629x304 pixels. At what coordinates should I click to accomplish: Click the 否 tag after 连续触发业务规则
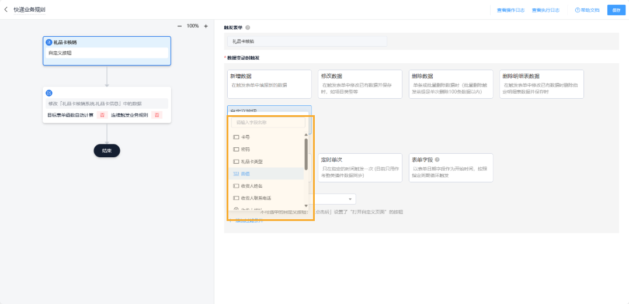point(157,115)
